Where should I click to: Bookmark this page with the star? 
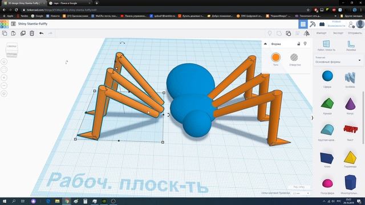(x=308, y=10)
